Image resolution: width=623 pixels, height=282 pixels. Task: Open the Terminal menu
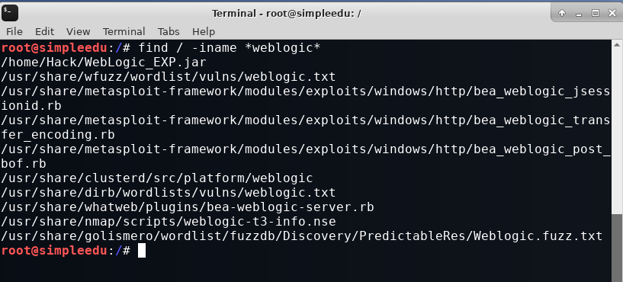point(124,31)
